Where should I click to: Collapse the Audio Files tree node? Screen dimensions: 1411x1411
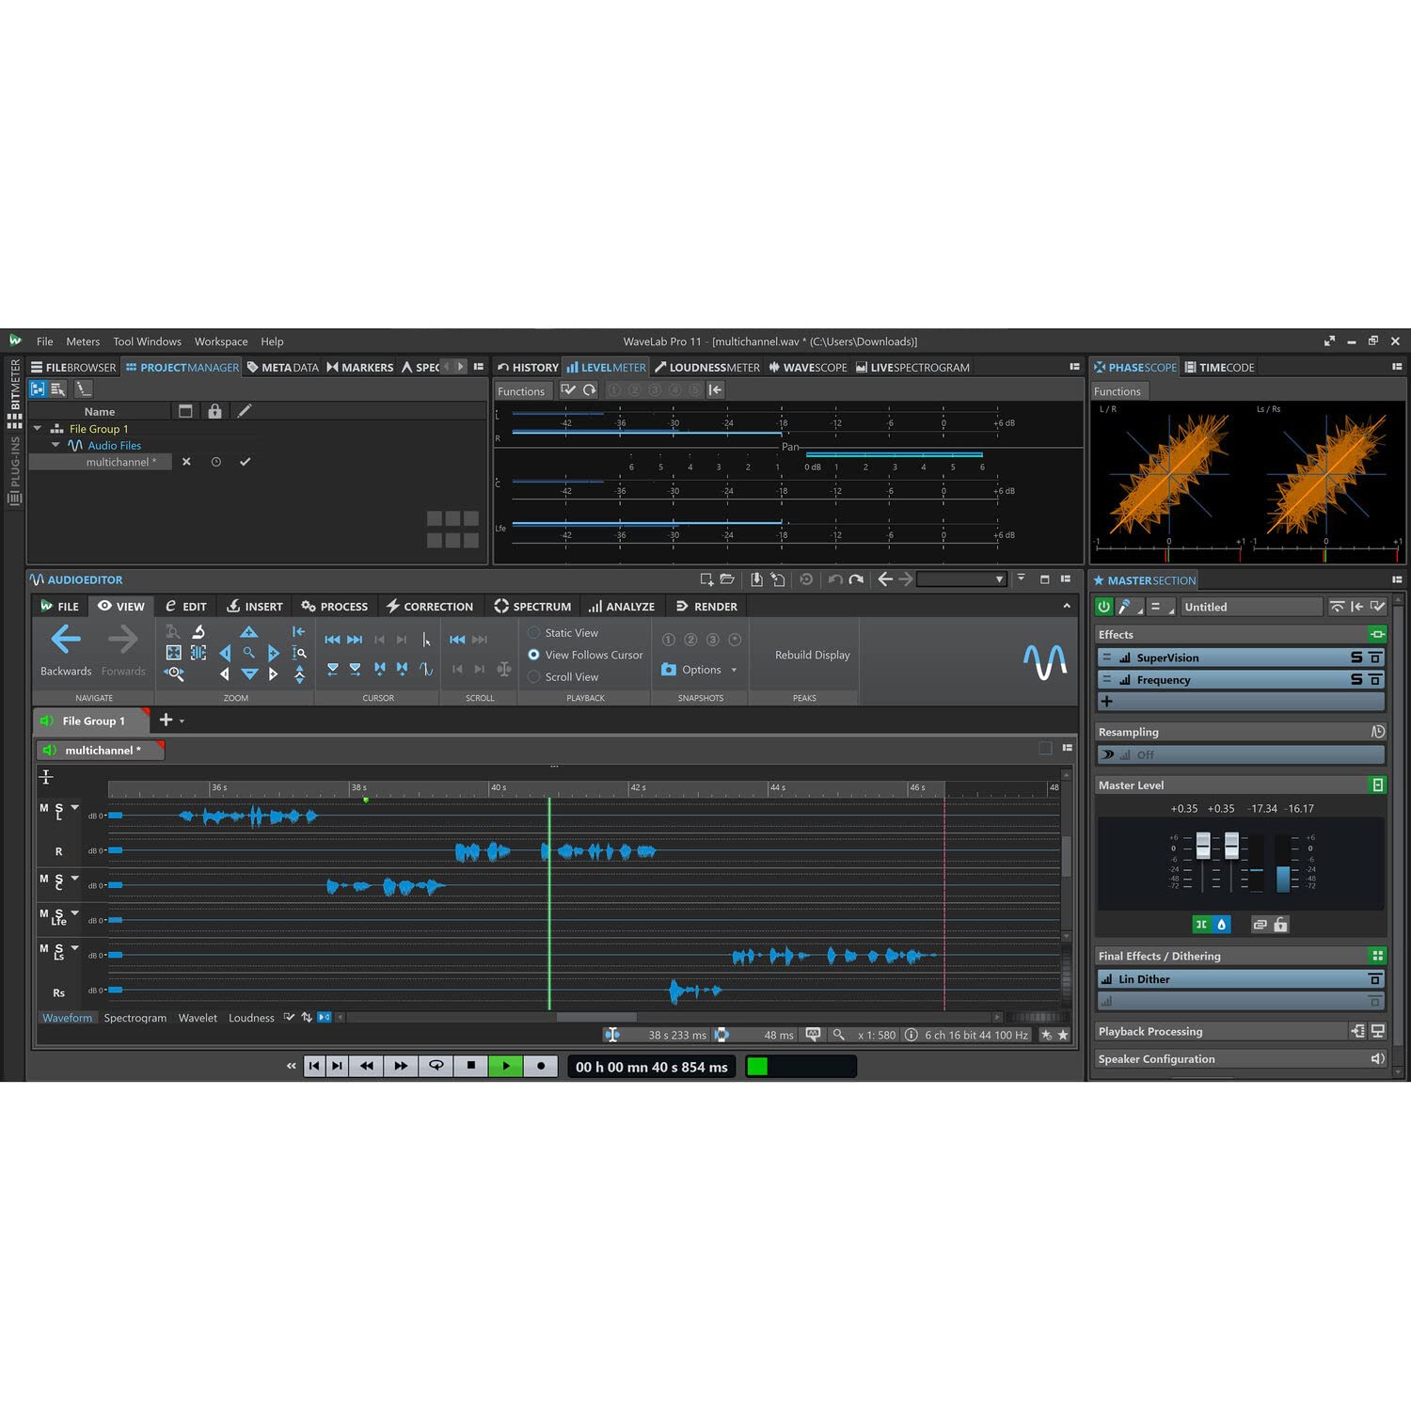click(55, 445)
